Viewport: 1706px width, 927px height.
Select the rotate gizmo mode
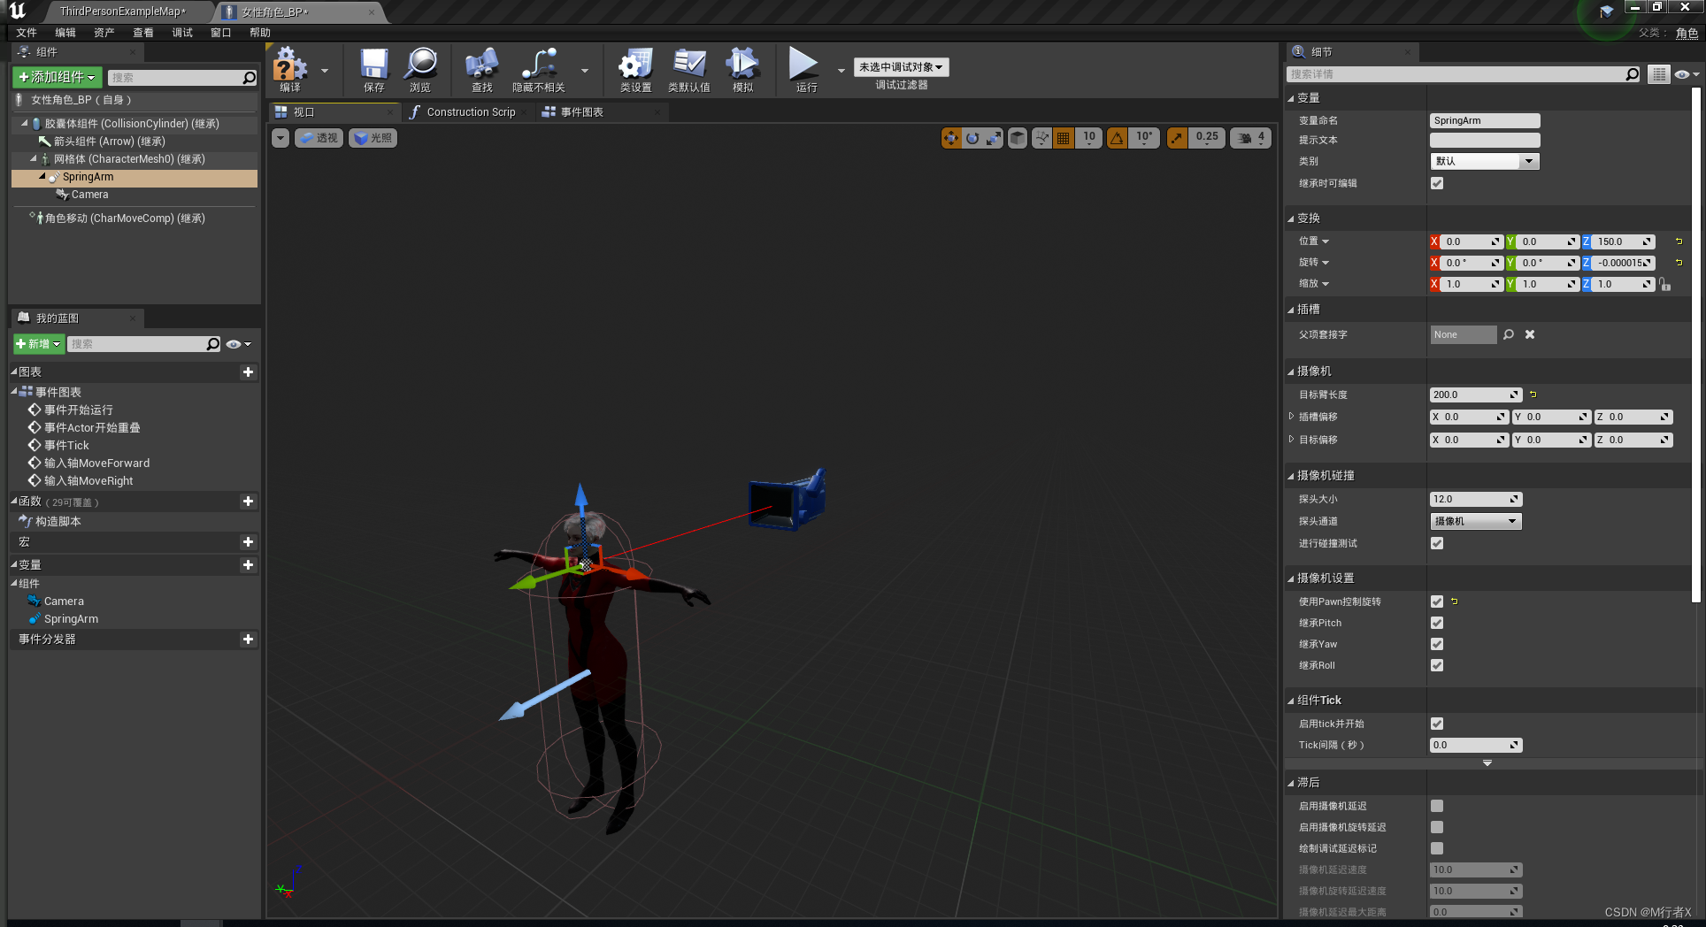tap(972, 138)
